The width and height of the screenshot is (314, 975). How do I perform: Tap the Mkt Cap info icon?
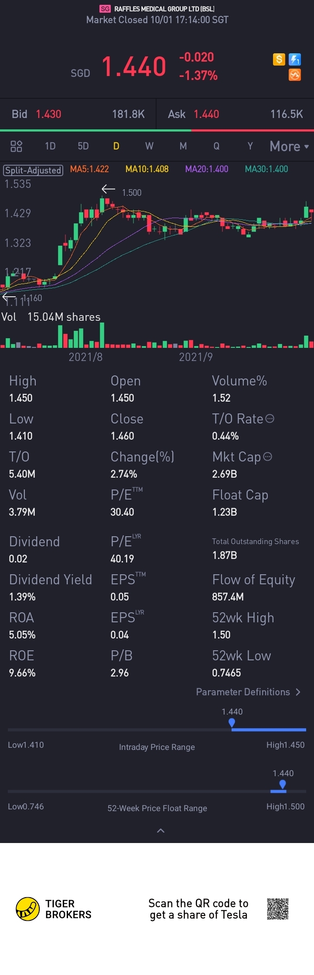click(x=268, y=457)
